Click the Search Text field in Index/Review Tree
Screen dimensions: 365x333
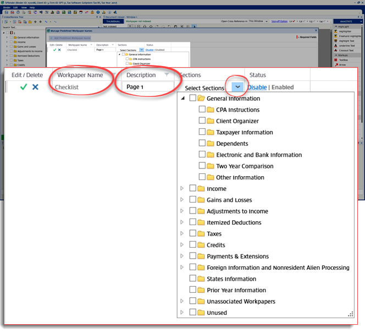[x=50, y=28]
